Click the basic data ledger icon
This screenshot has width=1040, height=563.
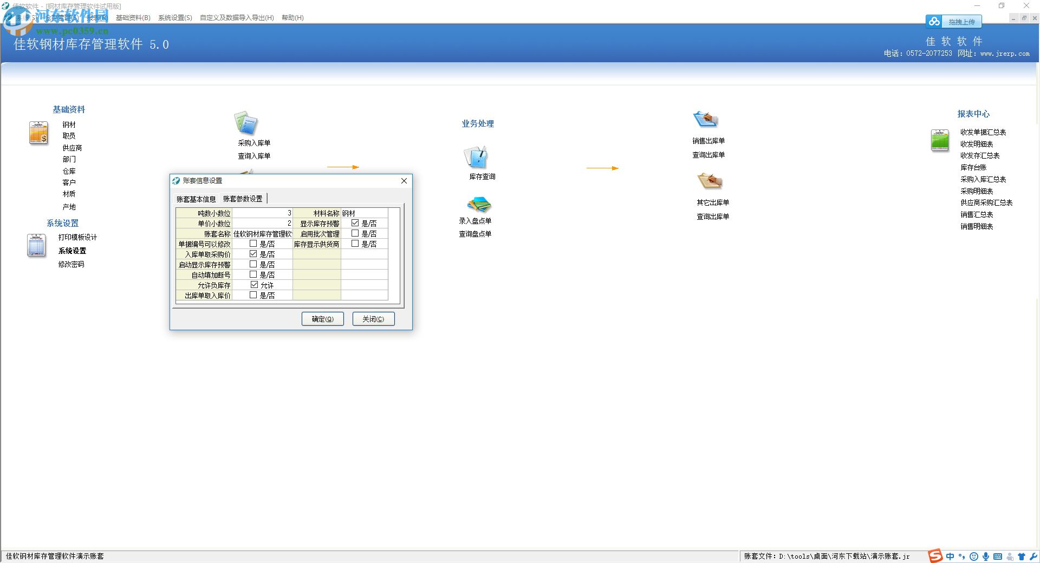38,133
